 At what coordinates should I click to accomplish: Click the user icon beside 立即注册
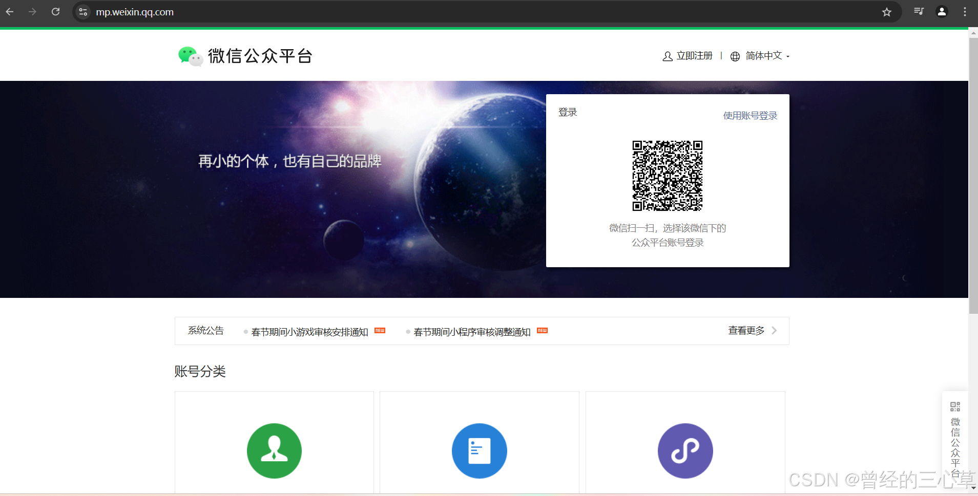tap(668, 56)
